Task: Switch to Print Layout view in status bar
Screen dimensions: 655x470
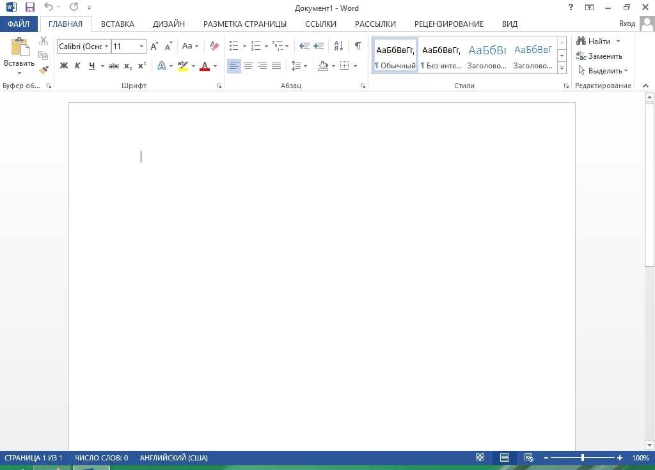Action: tap(505, 457)
